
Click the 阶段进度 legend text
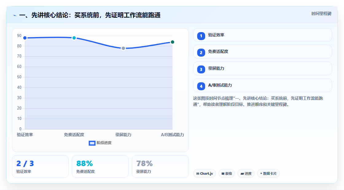pos(104,143)
